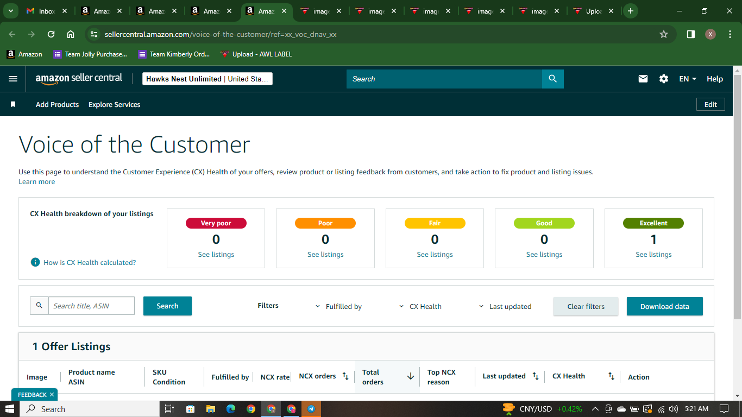
Task: Toggle the browser side panel icon
Action: (x=691, y=34)
